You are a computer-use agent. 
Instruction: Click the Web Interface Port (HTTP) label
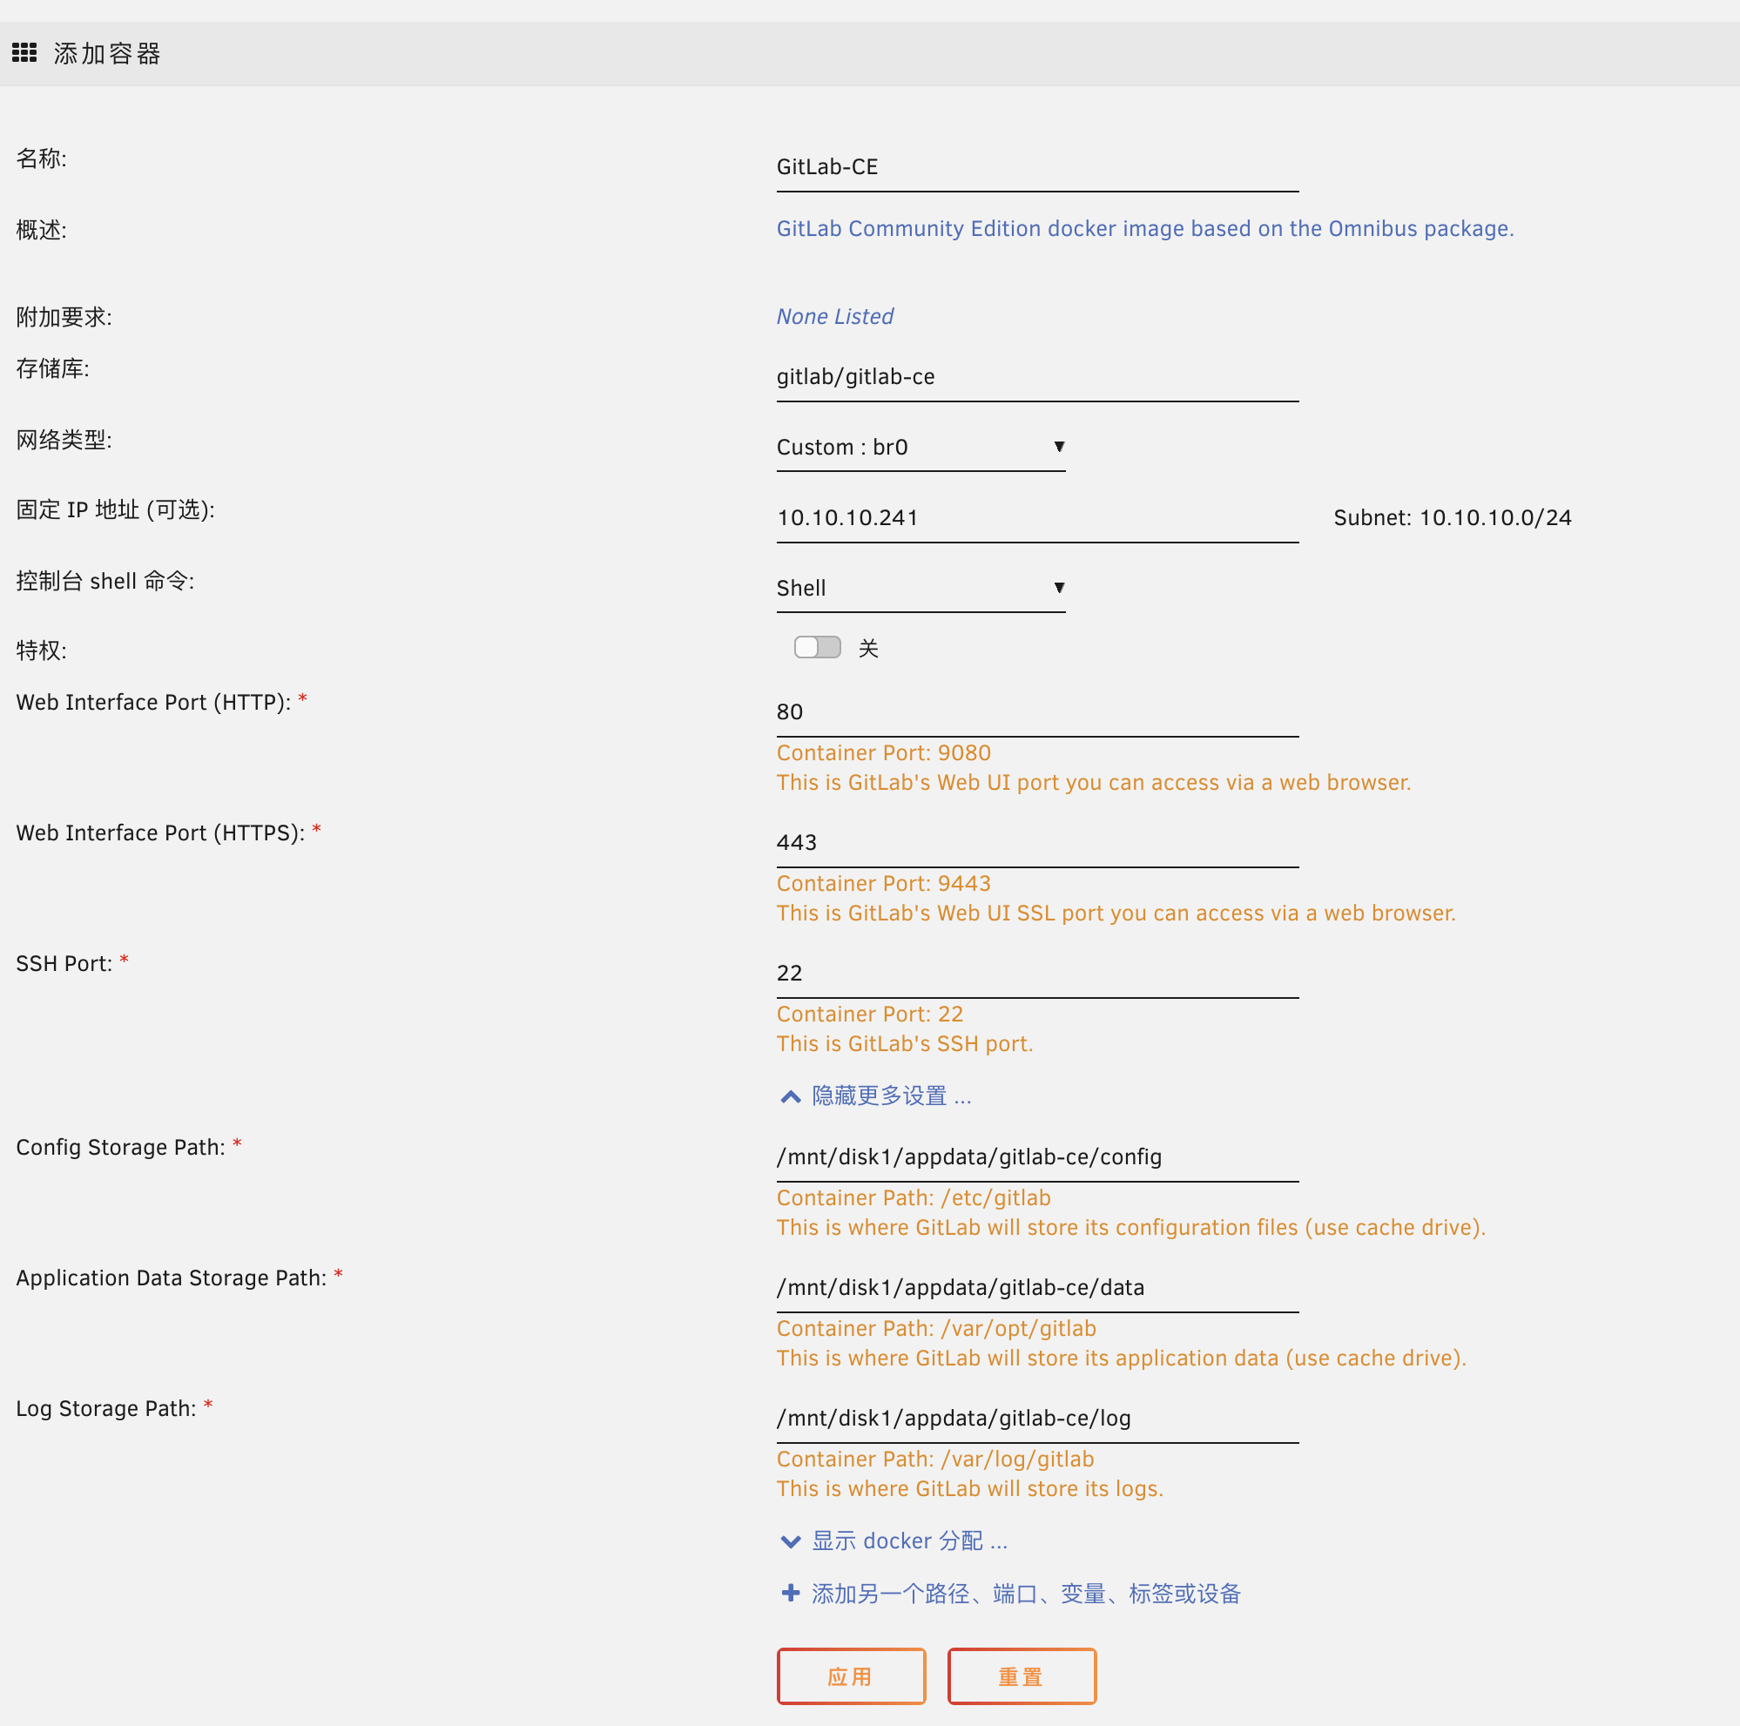click(x=153, y=702)
